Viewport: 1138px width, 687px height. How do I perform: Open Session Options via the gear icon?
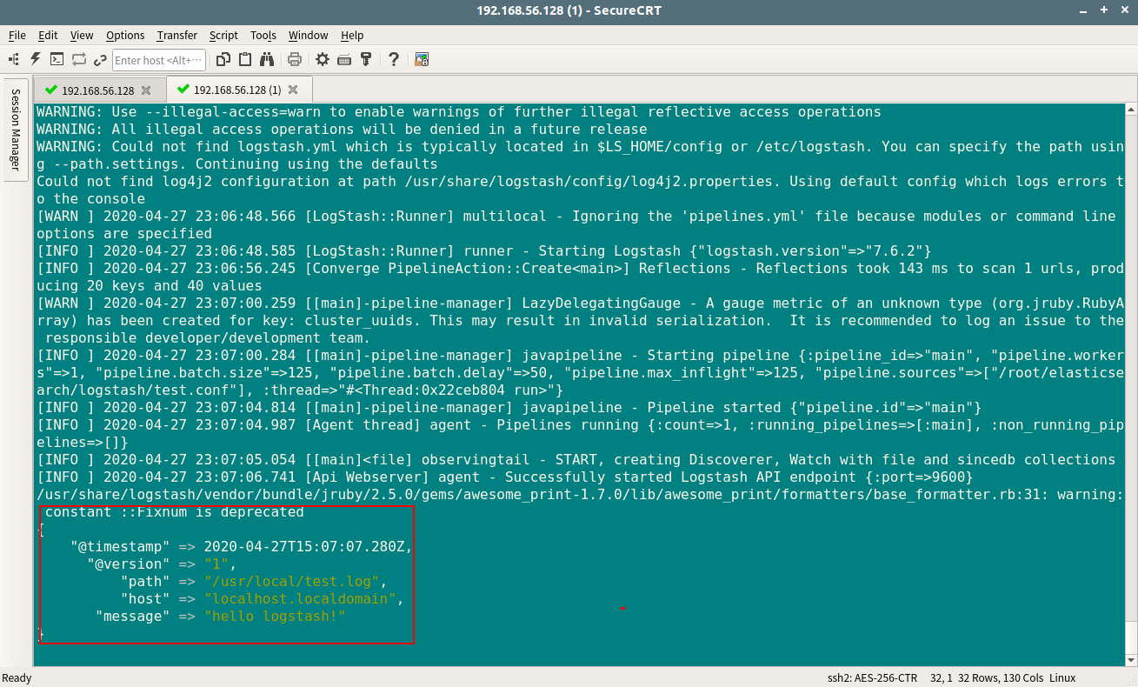coord(322,59)
